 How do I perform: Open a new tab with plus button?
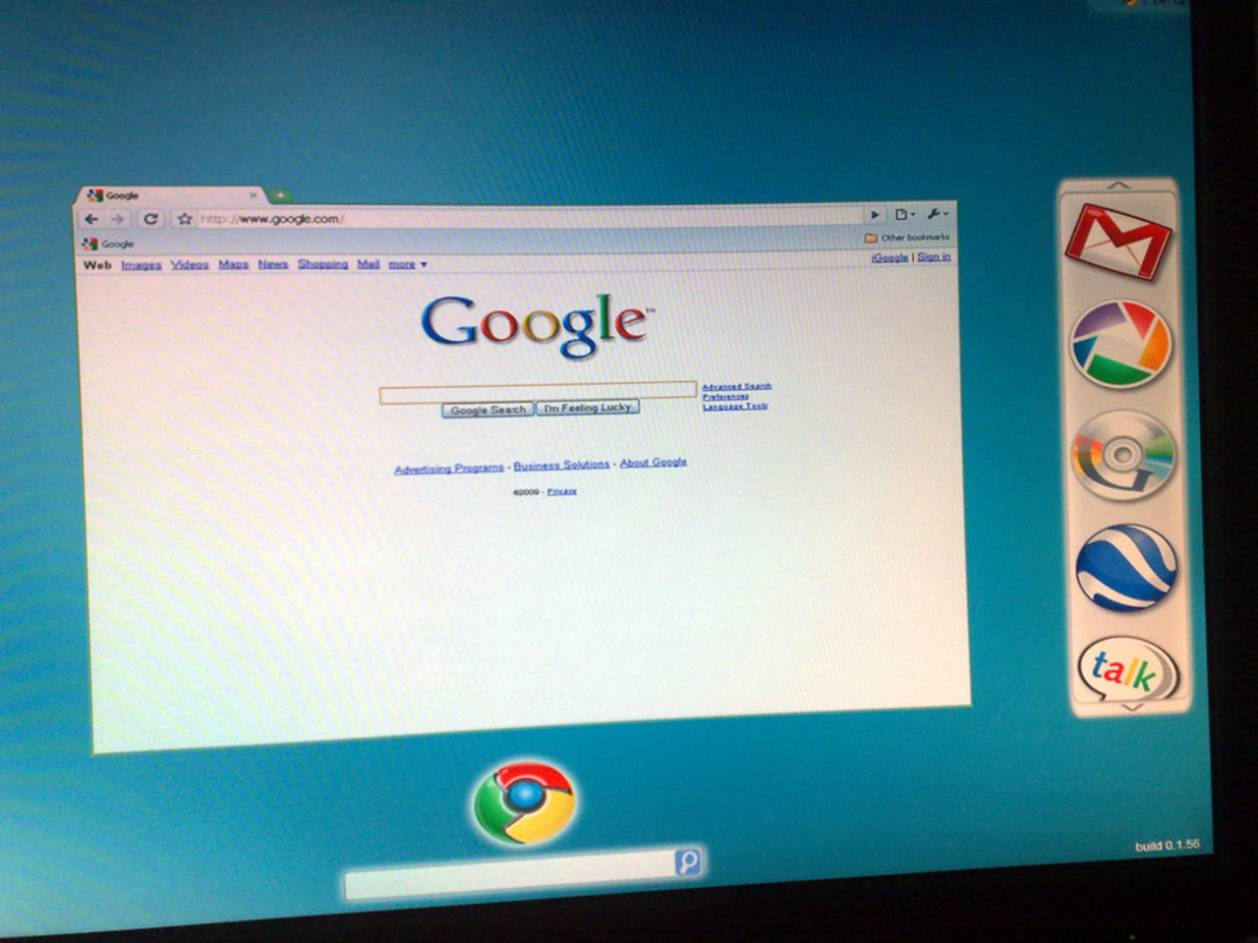pos(279,195)
